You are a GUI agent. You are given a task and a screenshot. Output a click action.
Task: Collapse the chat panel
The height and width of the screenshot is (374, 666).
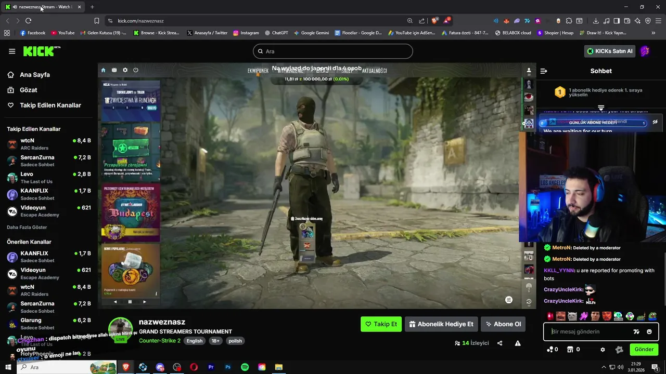544,71
